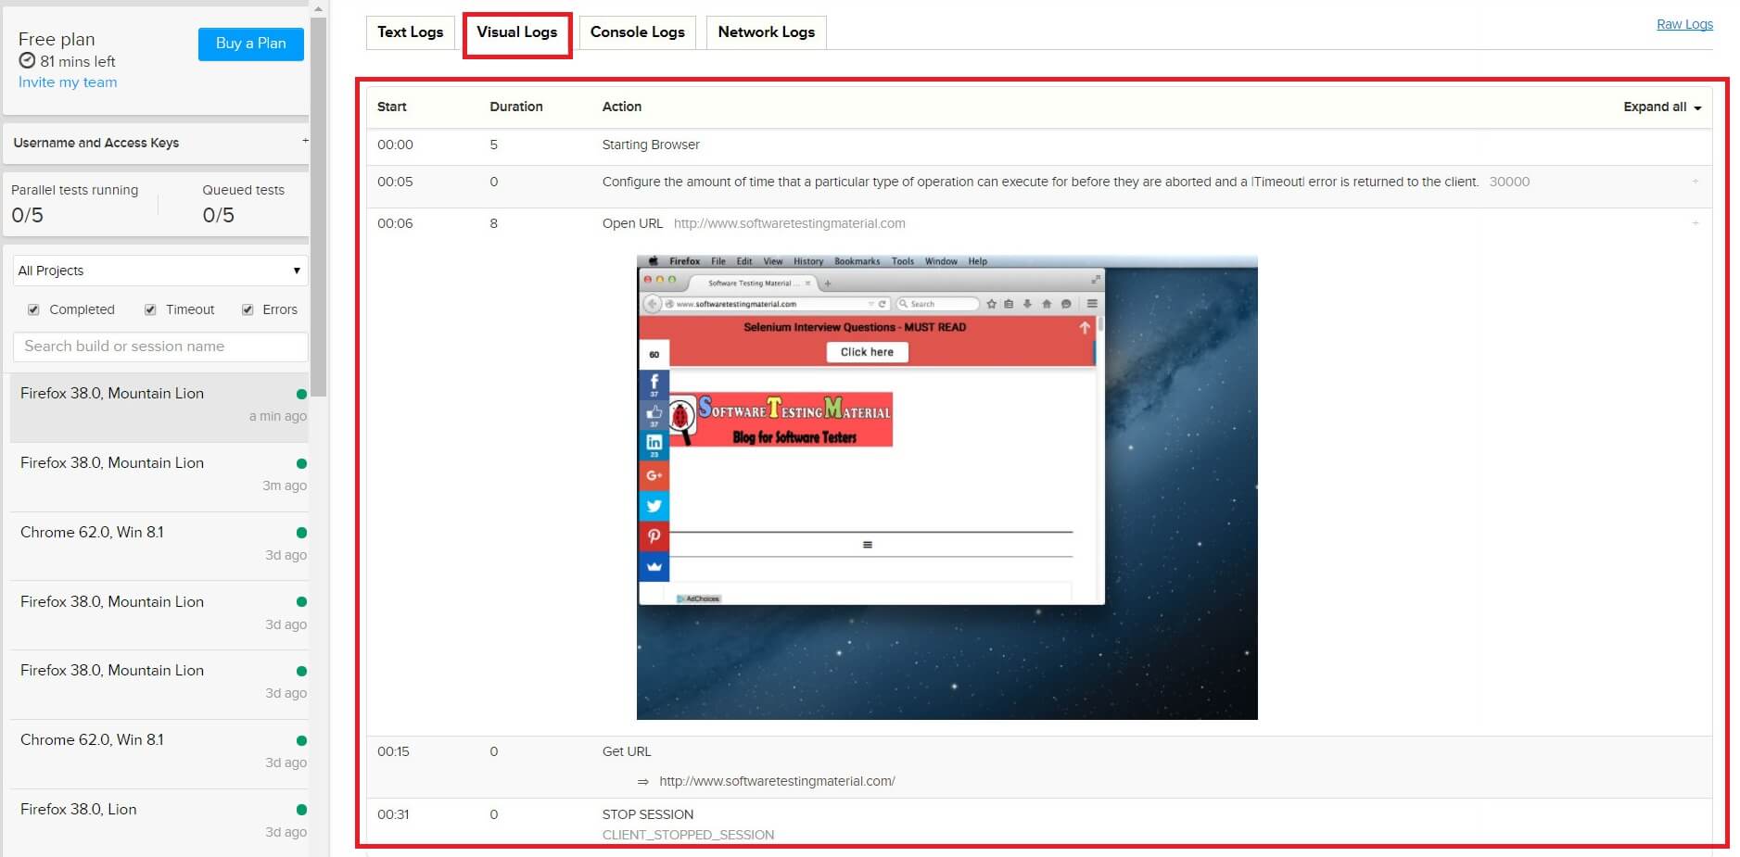Image resolution: width=1740 pixels, height=857 pixels.
Task: Click the Starting Browser log entry
Action: [651, 145]
